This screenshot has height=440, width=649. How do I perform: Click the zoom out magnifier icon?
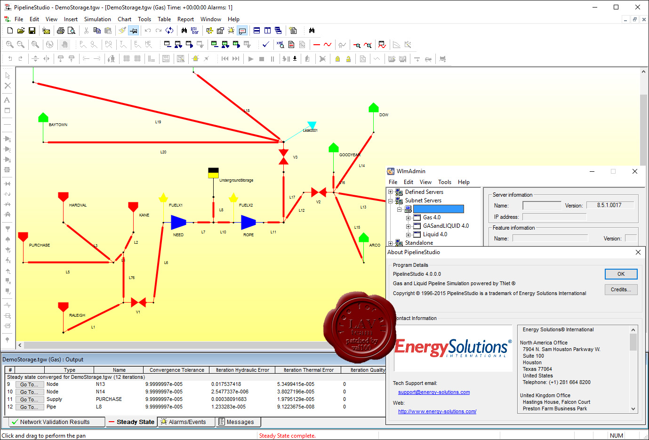coord(21,45)
